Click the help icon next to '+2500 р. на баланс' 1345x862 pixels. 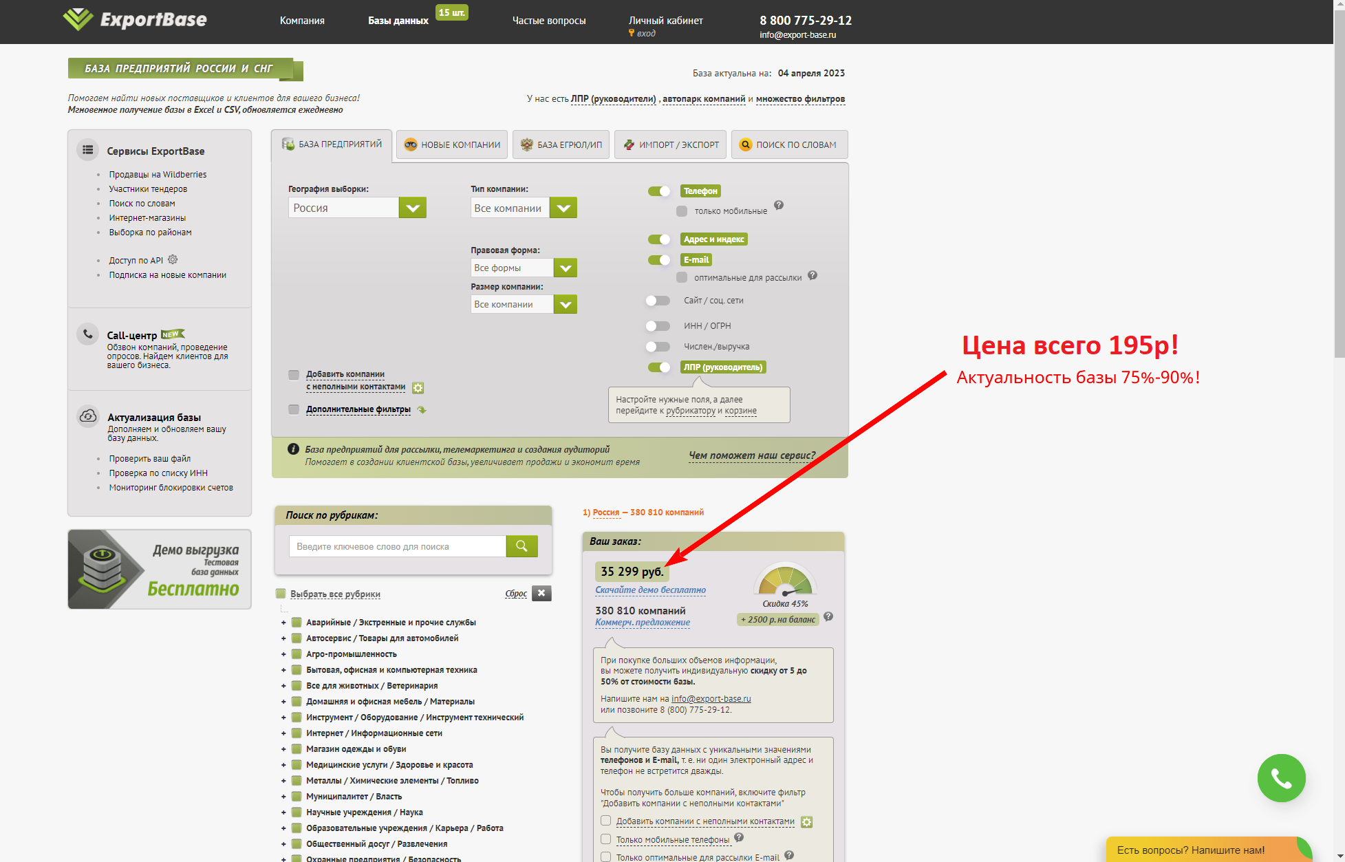click(x=828, y=616)
